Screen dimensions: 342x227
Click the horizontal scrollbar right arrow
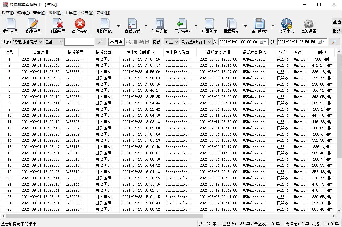point(333,216)
